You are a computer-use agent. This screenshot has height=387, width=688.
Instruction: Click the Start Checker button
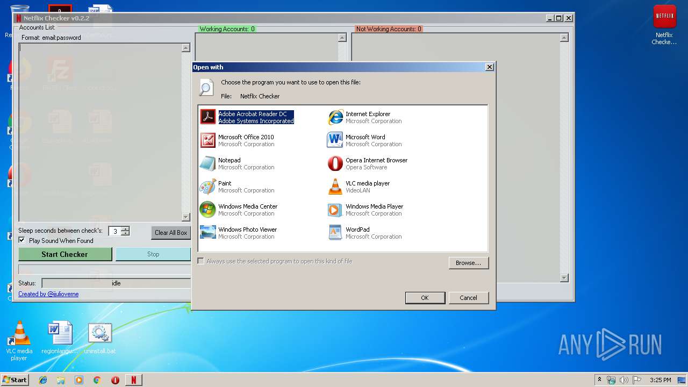[x=65, y=254]
